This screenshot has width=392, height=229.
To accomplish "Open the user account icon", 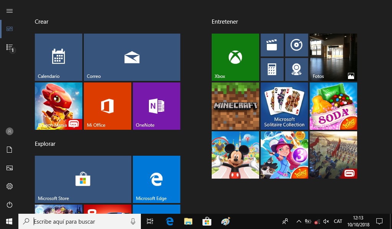I will (10, 131).
